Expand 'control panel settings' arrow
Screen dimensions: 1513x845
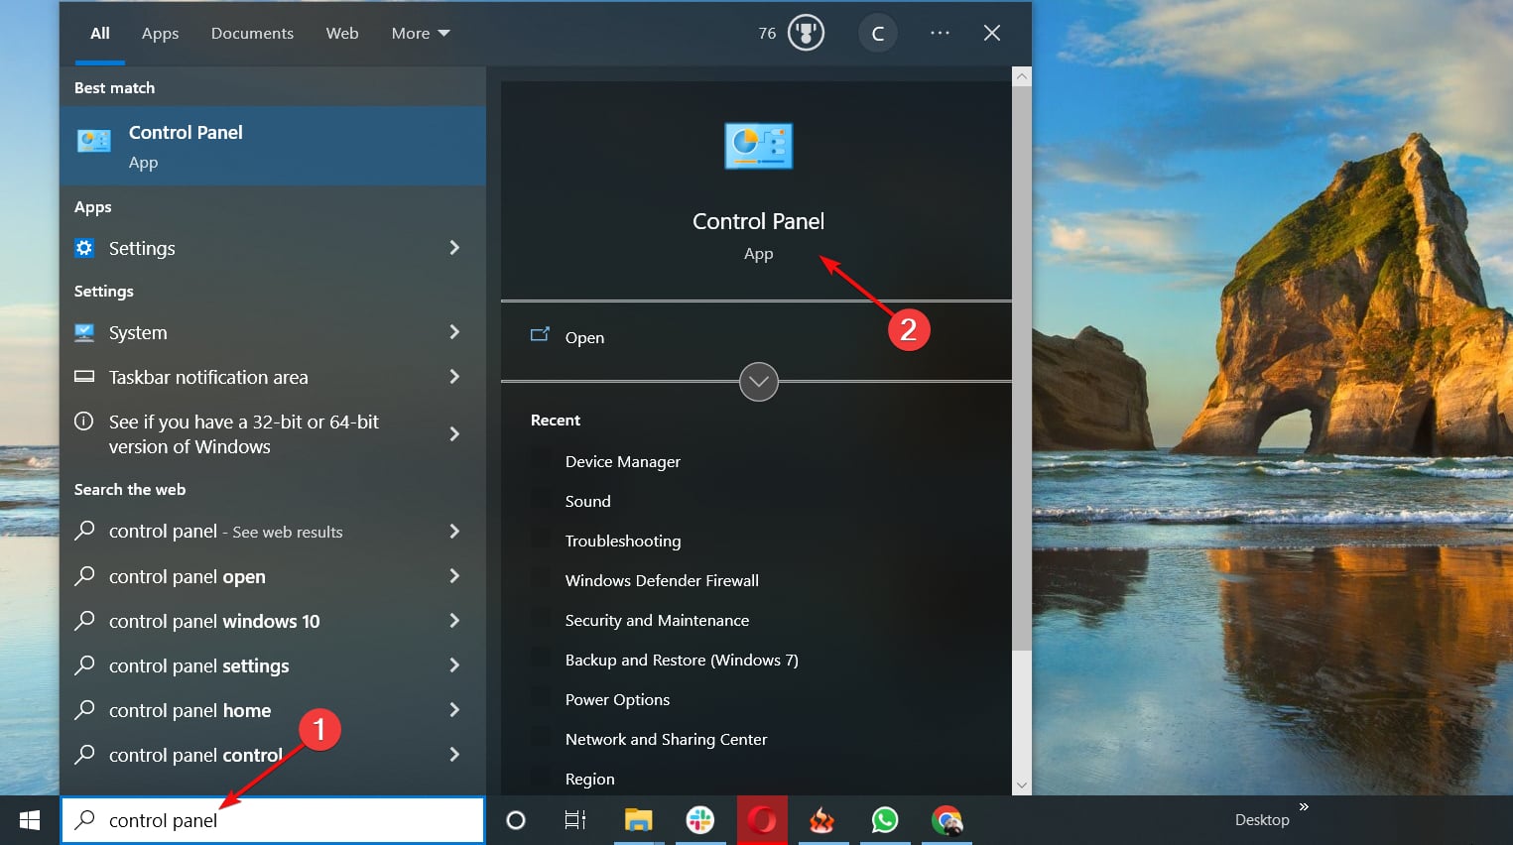[454, 664]
